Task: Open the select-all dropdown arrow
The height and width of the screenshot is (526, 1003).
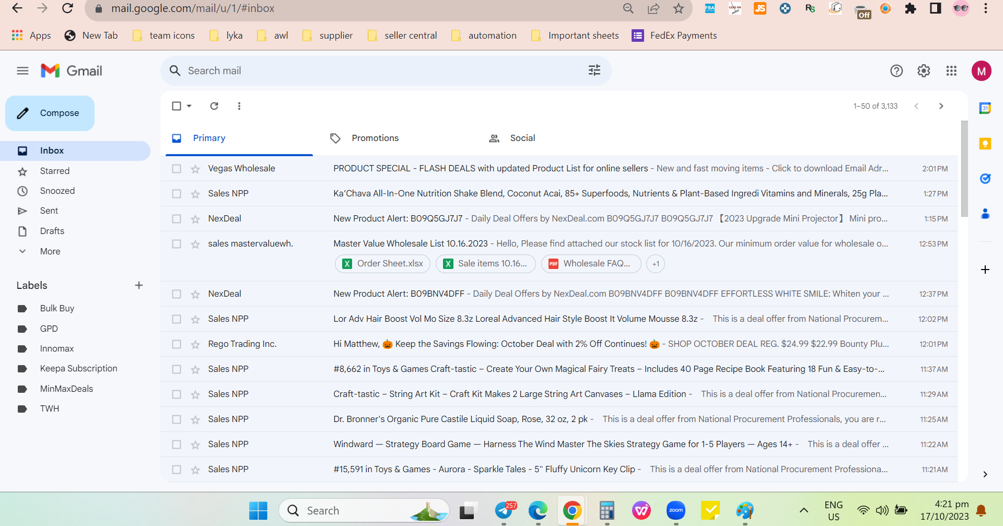Action: click(189, 106)
